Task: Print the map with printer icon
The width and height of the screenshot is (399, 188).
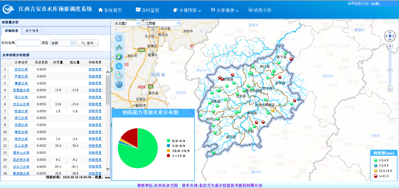Action: point(119,75)
